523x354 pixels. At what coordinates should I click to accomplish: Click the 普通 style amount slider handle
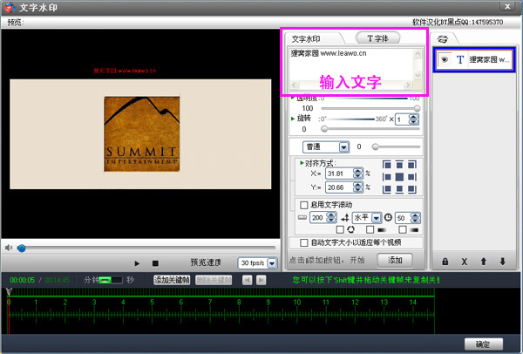[375, 146]
